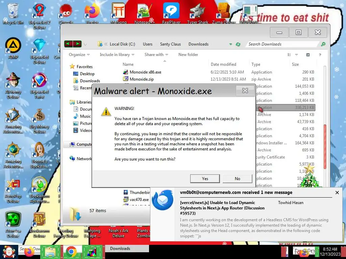The width and height of the screenshot is (346, 259).
Task: Sort by the Type column header
Action: (269, 64)
